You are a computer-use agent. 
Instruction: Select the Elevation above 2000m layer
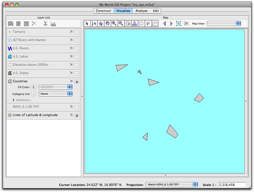pos(43,65)
